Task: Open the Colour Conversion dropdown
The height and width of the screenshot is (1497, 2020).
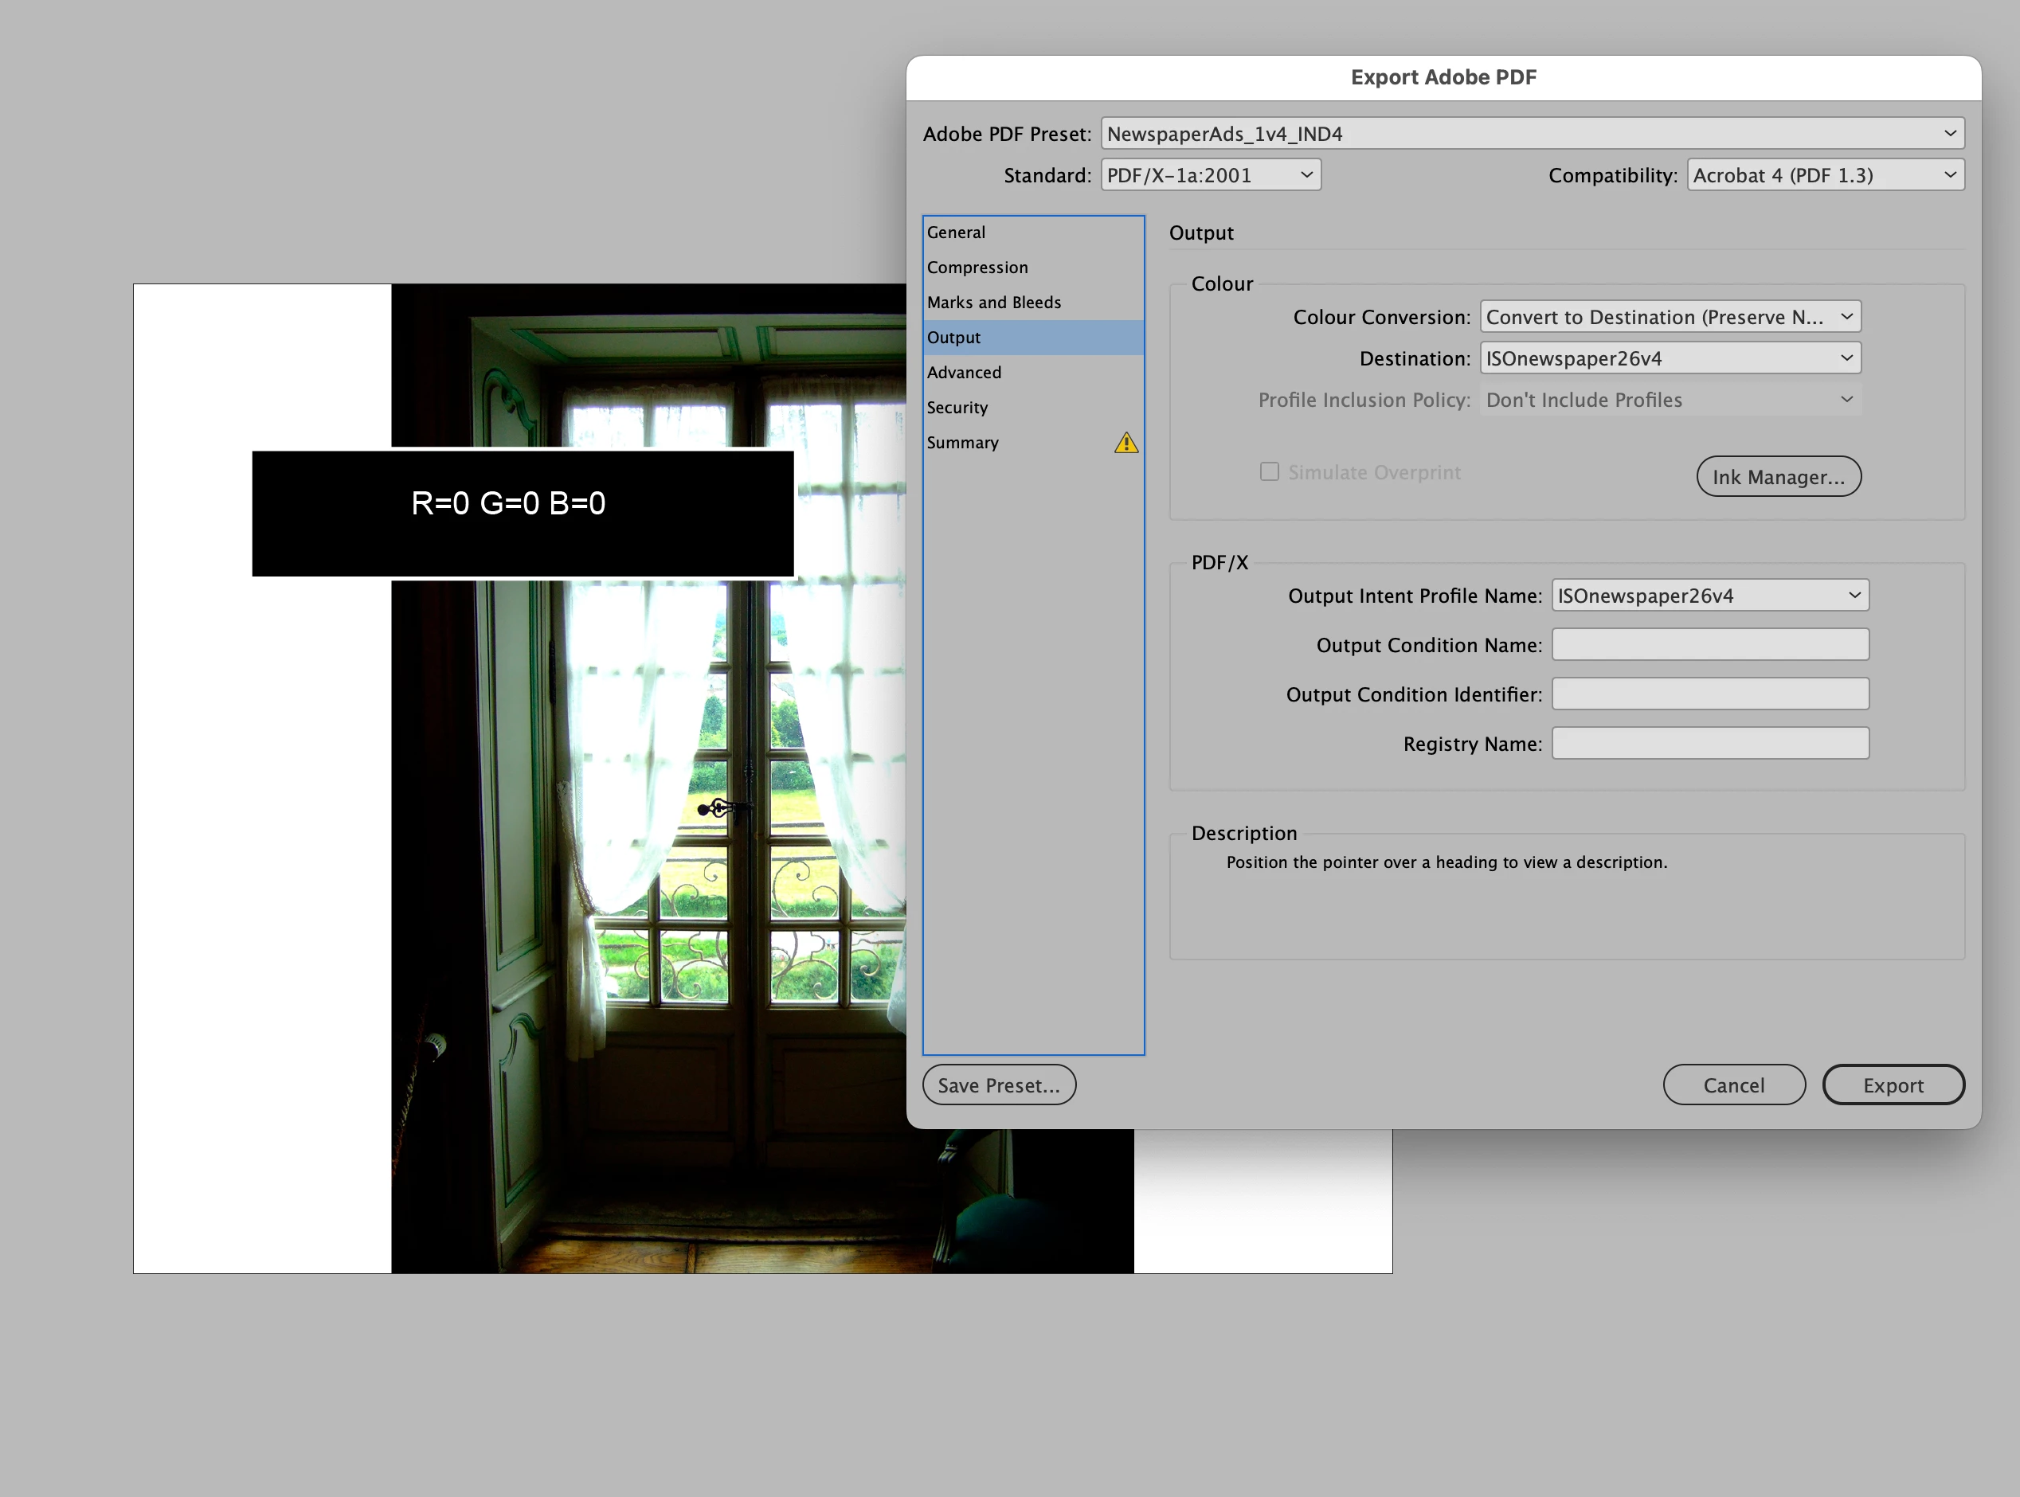Action: 1670,317
